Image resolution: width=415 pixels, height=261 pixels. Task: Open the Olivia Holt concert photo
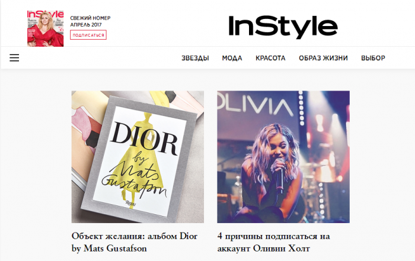pos(283,157)
